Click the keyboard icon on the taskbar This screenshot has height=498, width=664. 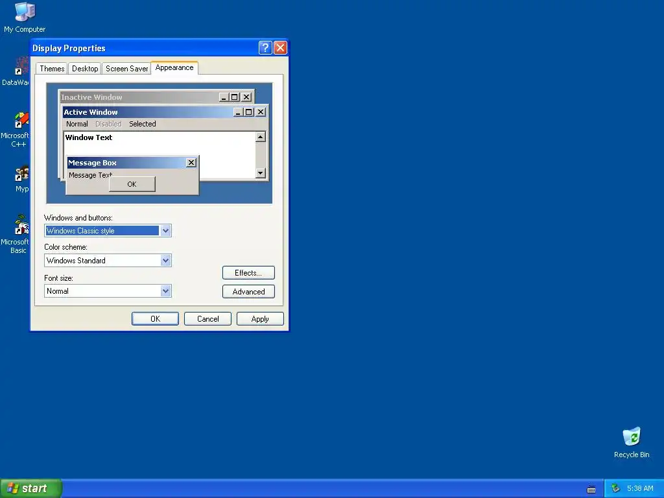coord(591,489)
